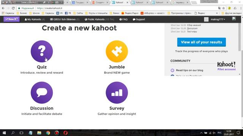The image size is (243, 136).
Task: Click the Quiz title text
Action: tap(42, 67)
